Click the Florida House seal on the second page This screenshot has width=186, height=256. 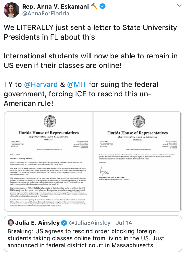[x=139, y=121]
